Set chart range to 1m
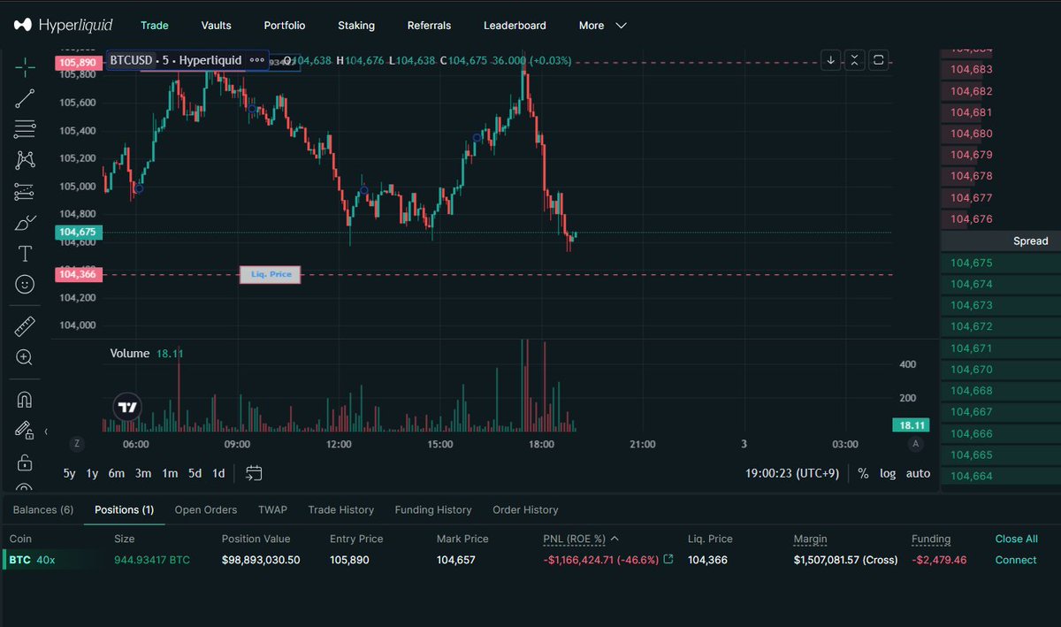 [x=170, y=473]
